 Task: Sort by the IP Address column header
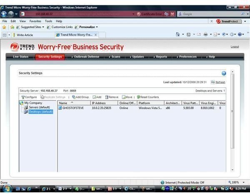(x=104, y=103)
